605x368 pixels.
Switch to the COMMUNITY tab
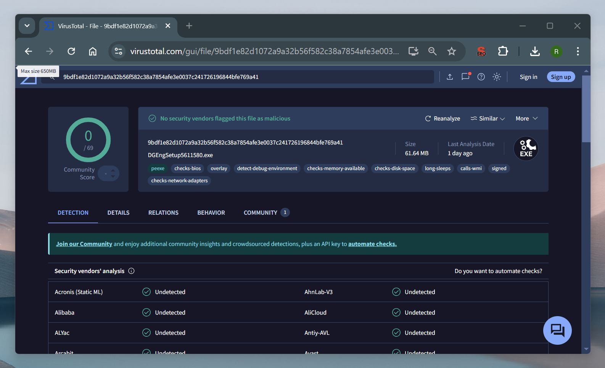266,212
